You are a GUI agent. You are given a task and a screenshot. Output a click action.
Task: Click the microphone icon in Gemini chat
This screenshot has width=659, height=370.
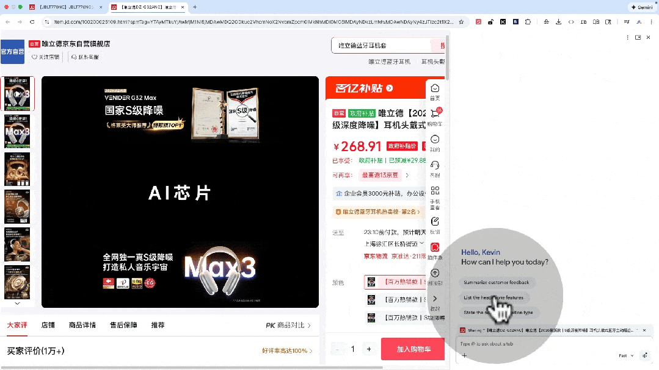click(x=645, y=355)
